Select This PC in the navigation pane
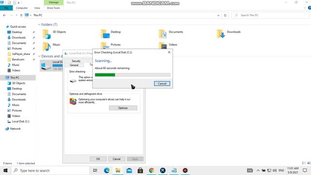This screenshot has height=175, width=311. (15, 78)
